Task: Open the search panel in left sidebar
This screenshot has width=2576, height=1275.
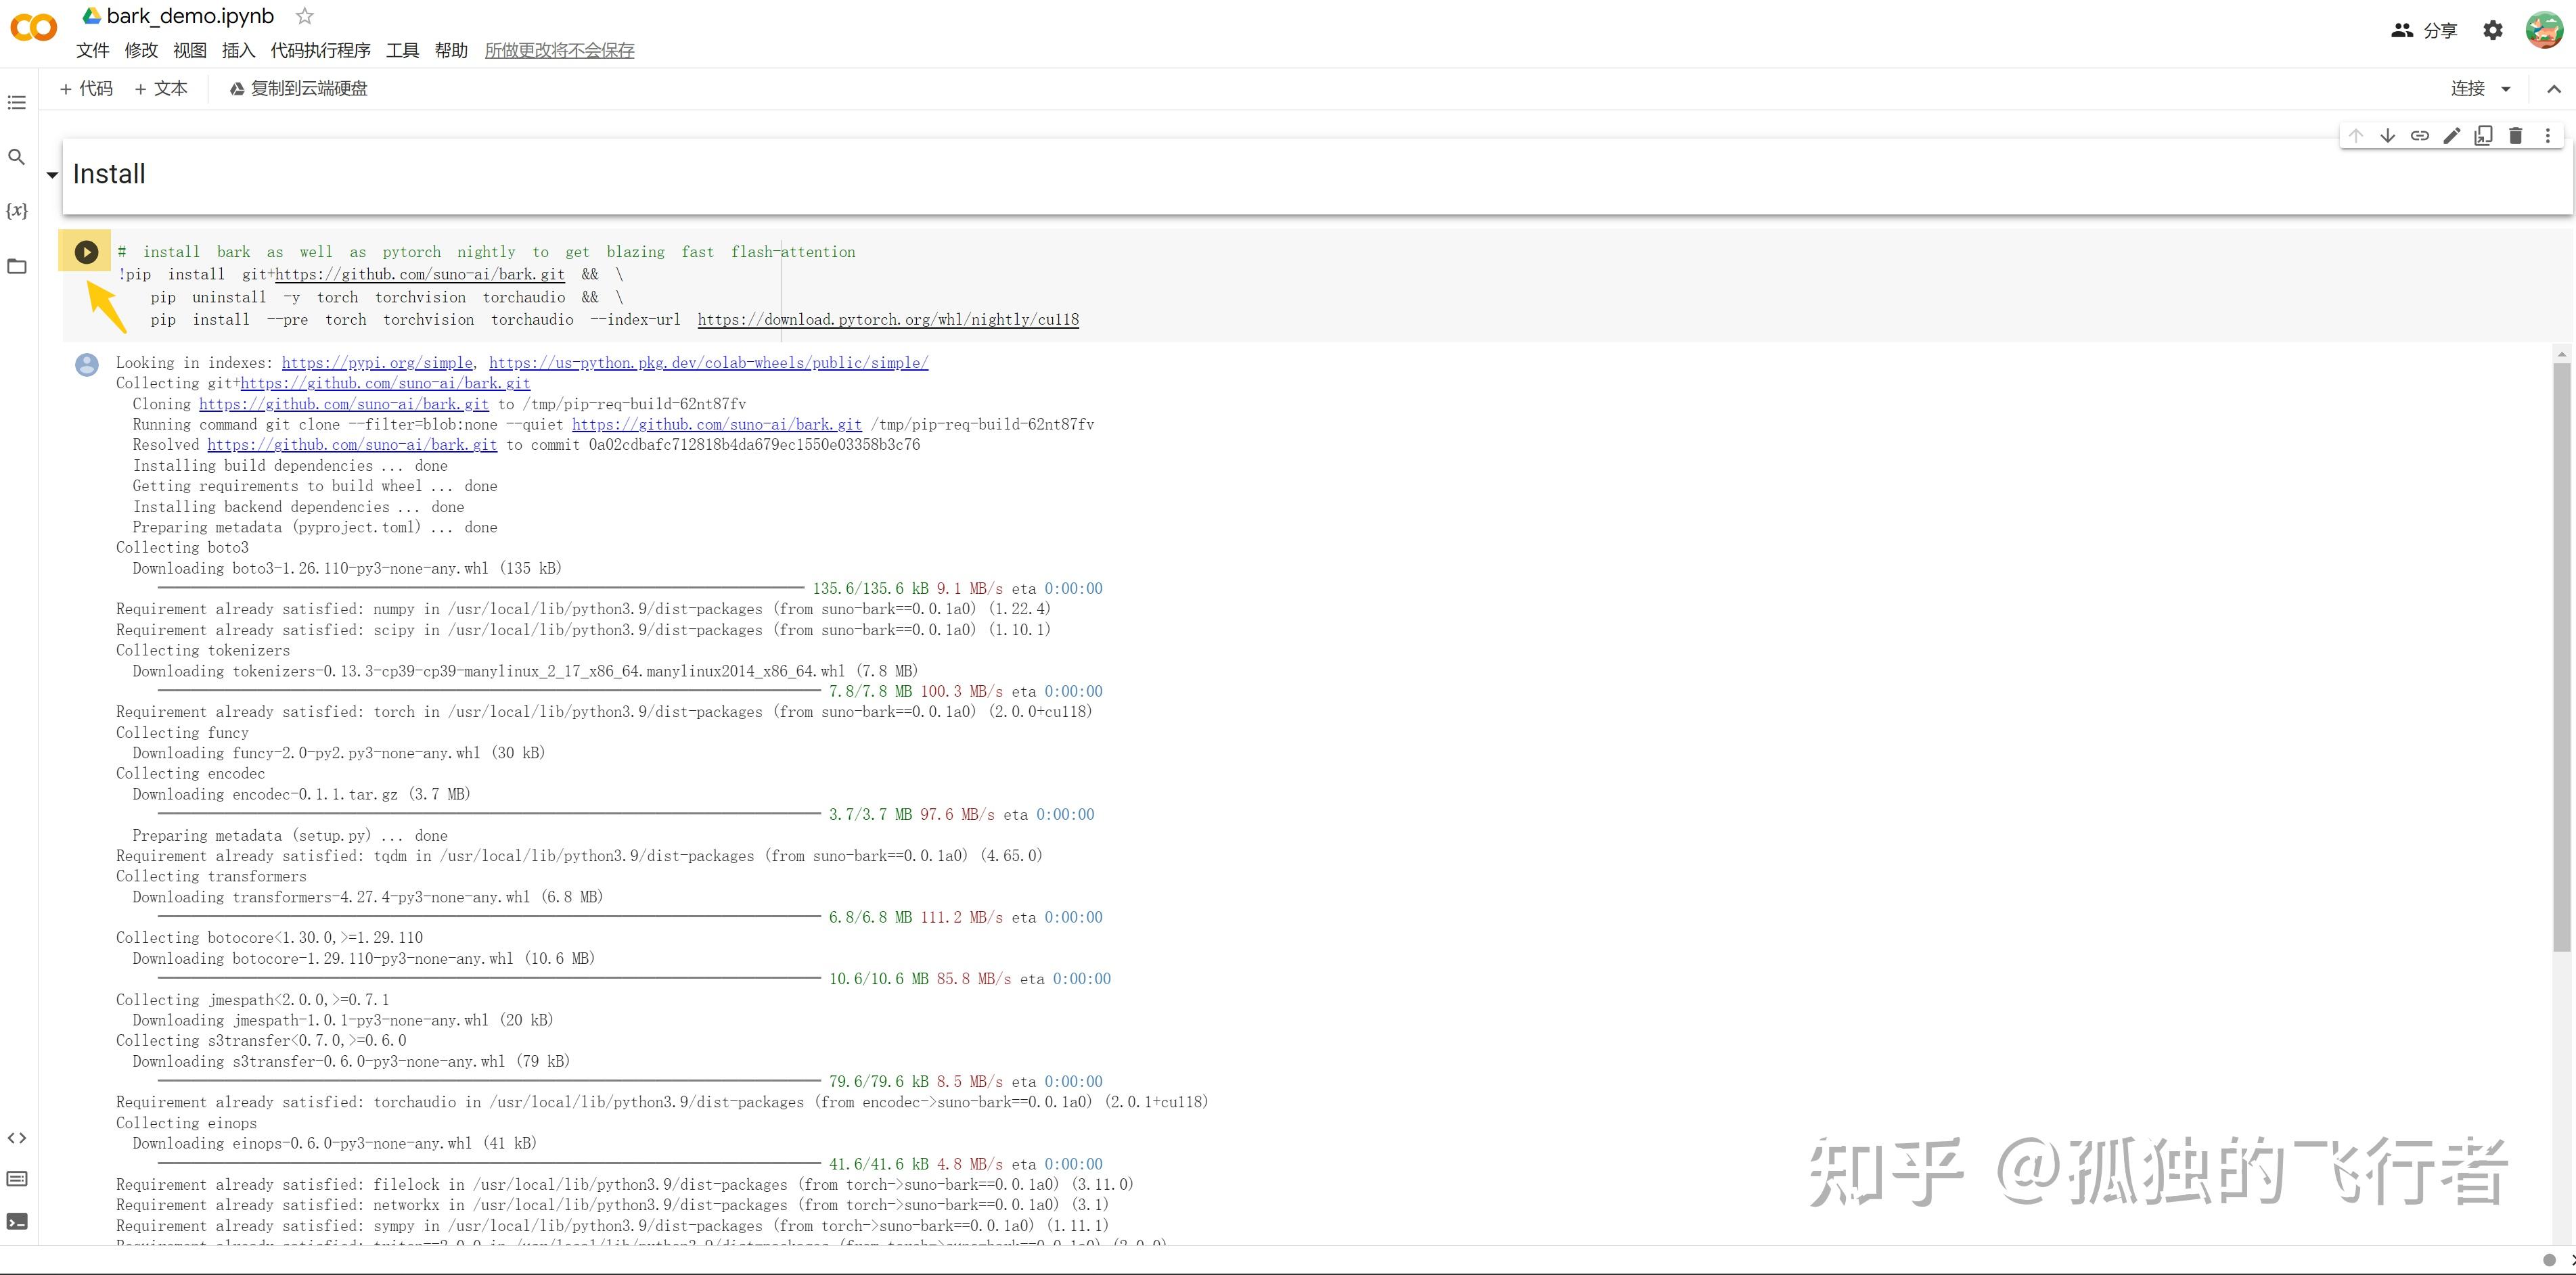Action: [x=17, y=157]
